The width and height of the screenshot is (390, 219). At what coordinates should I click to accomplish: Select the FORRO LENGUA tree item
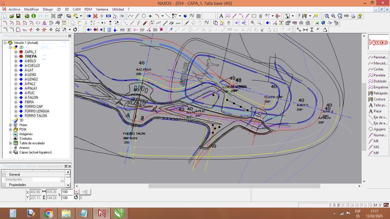[37, 111]
